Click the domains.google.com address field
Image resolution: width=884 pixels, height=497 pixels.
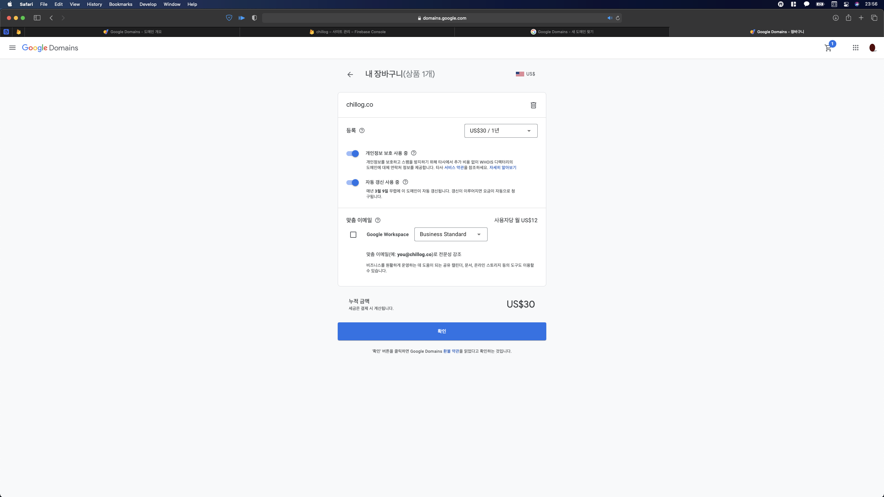point(442,18)
